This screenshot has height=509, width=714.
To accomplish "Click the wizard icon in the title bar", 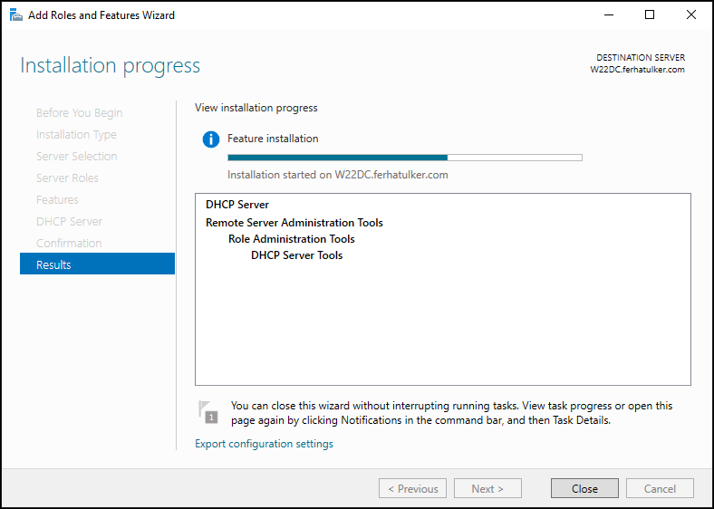I will click(x=16, y=15).
